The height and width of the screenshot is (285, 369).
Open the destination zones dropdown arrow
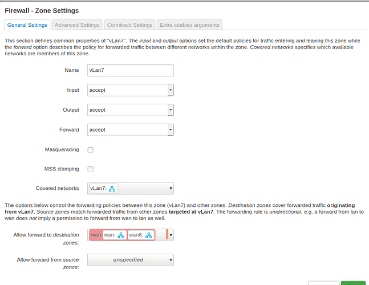[x=171, y=235]
